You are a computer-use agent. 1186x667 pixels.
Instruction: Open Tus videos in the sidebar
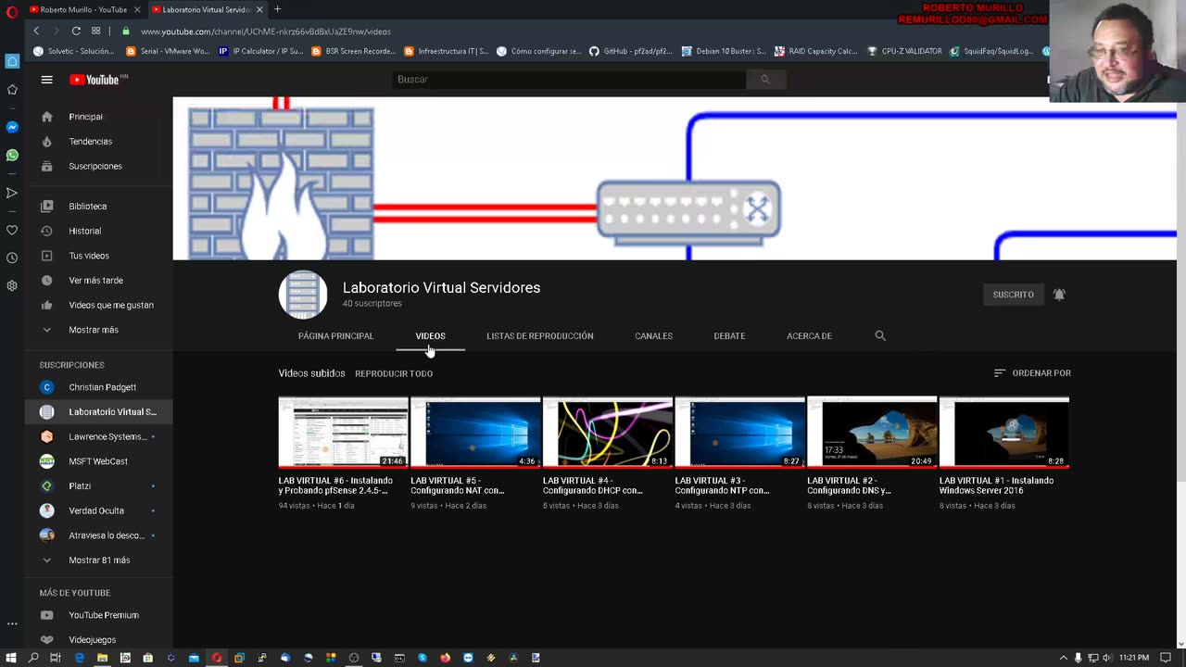[x=98, y=256]
